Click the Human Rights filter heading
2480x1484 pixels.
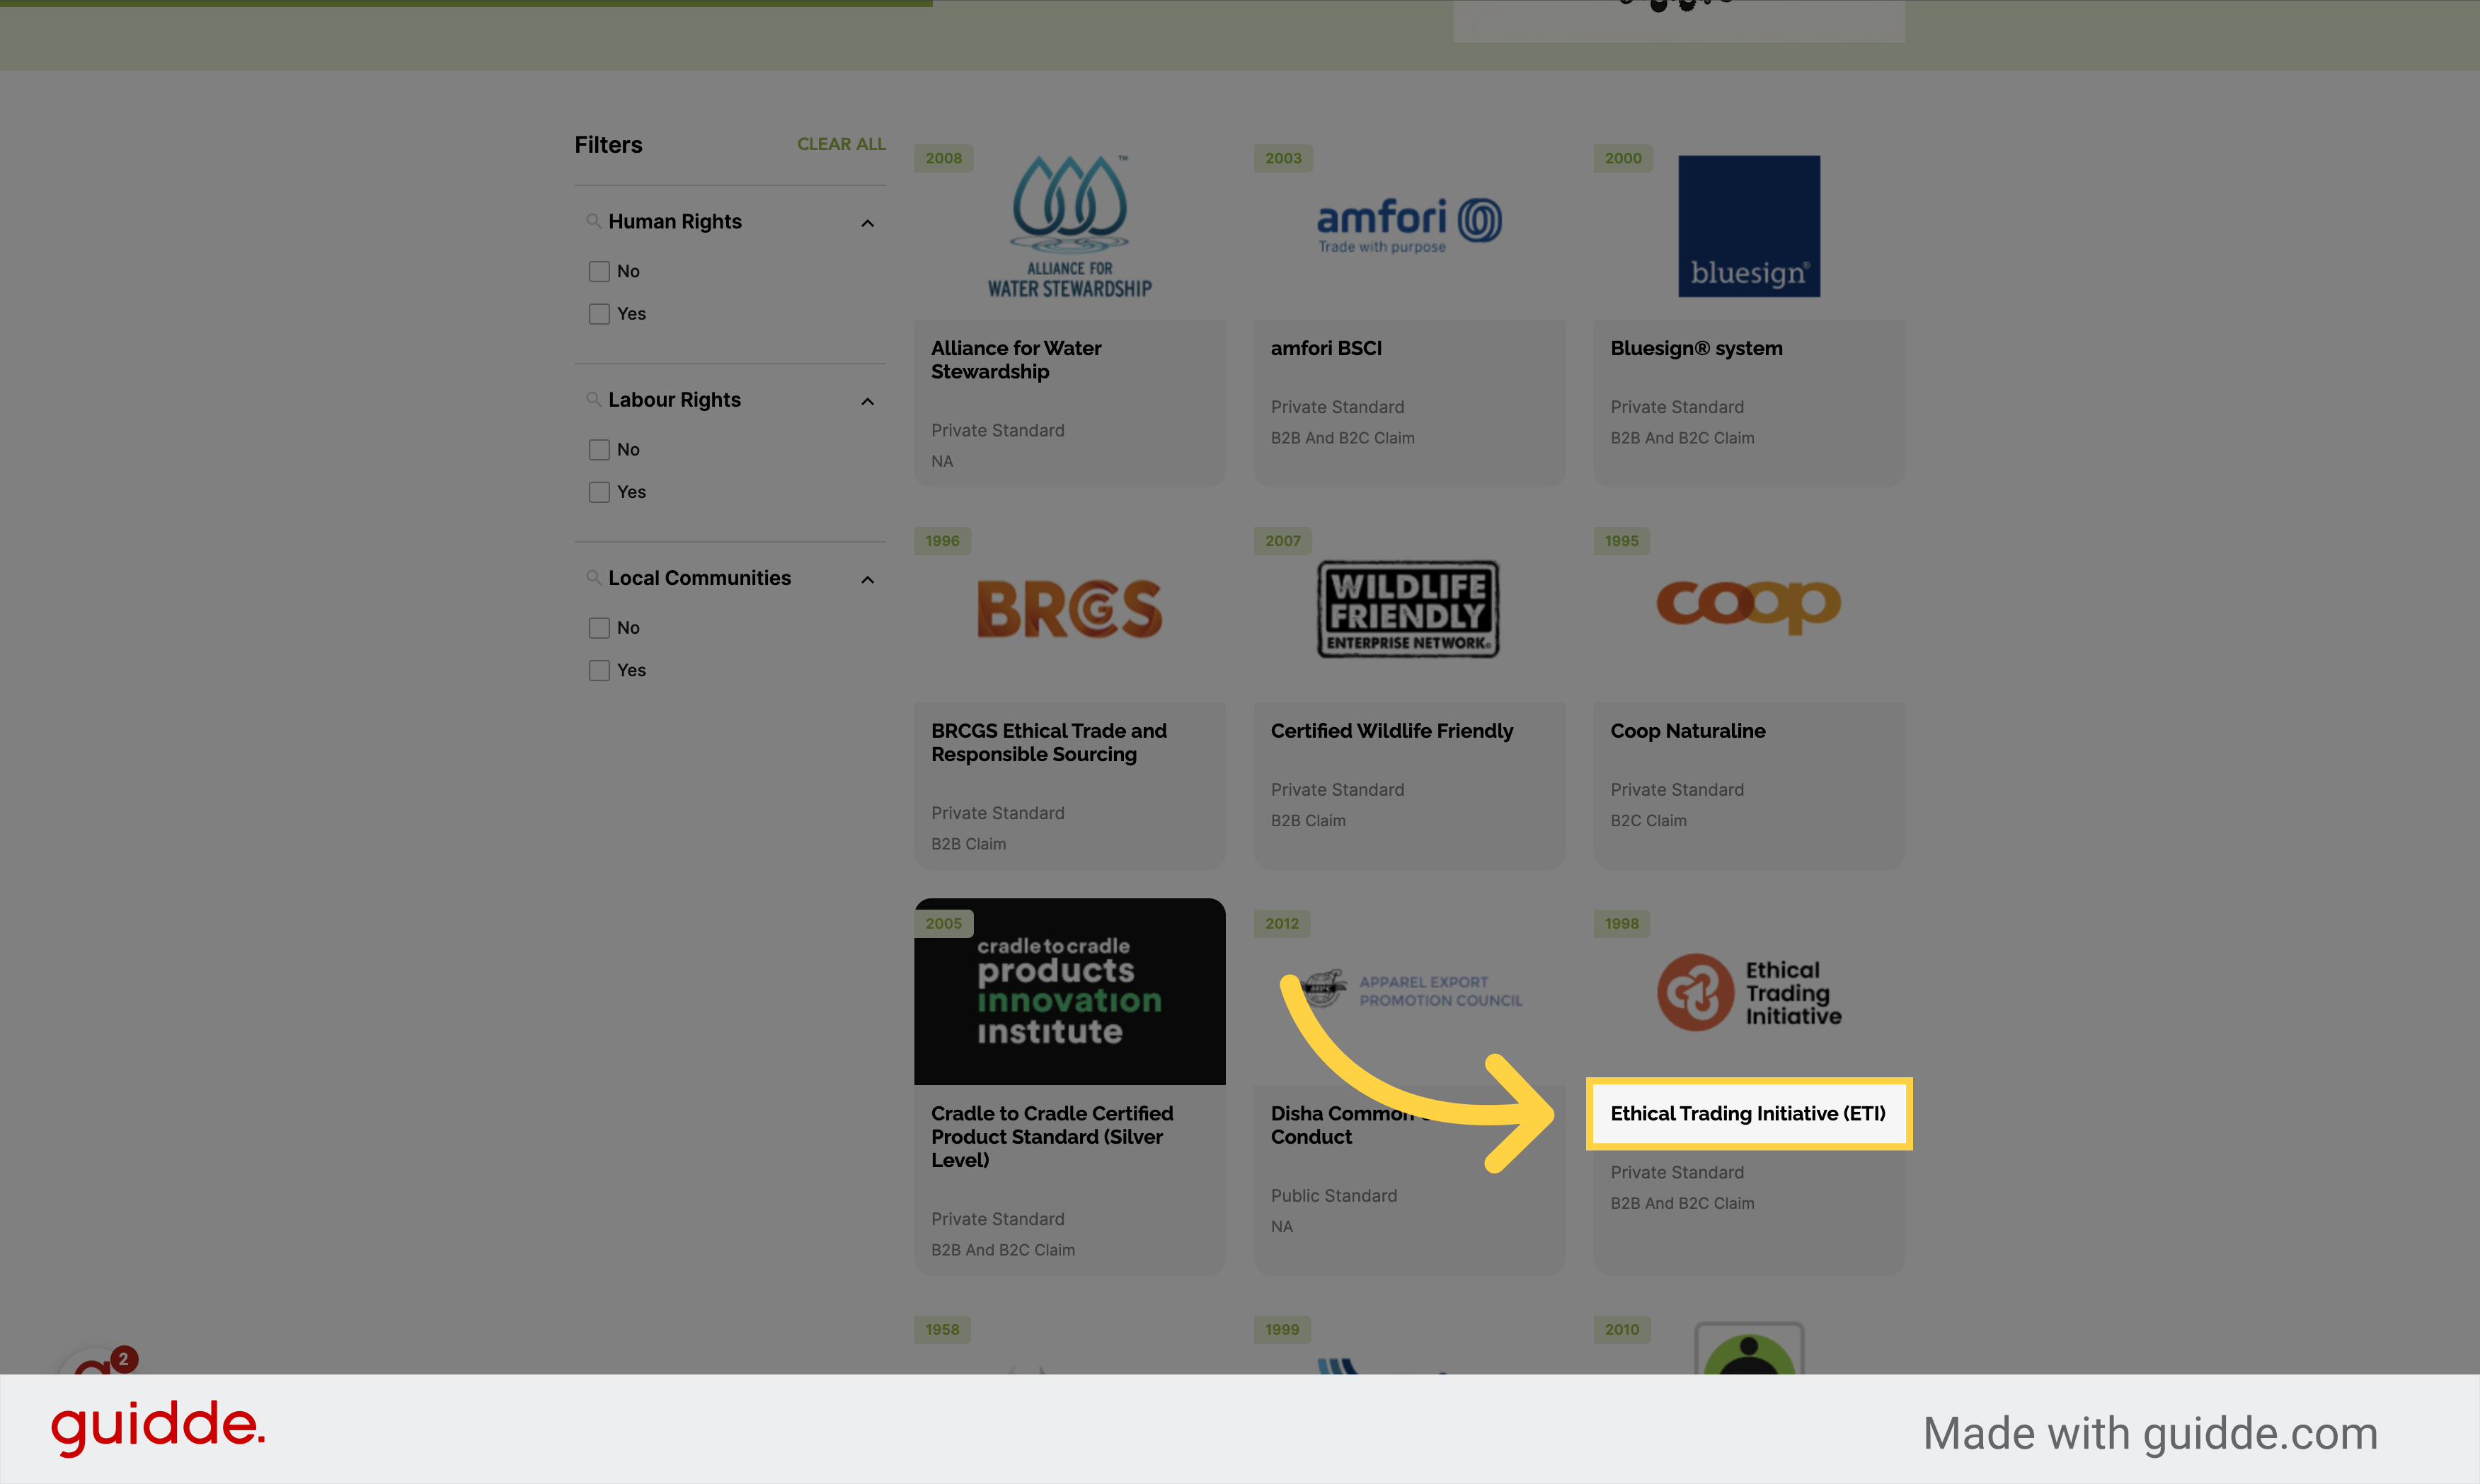[674, 221]
